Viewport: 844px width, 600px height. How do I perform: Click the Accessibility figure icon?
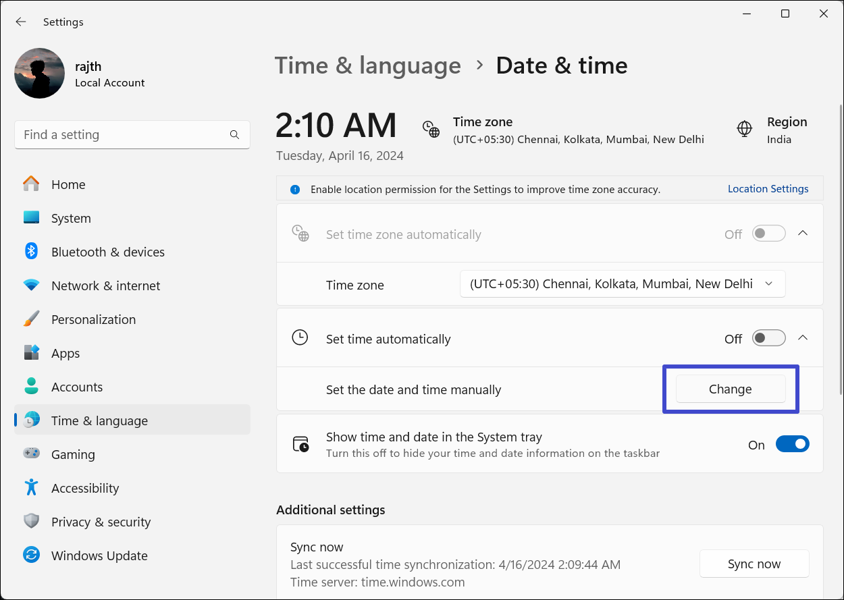[31, 487]
